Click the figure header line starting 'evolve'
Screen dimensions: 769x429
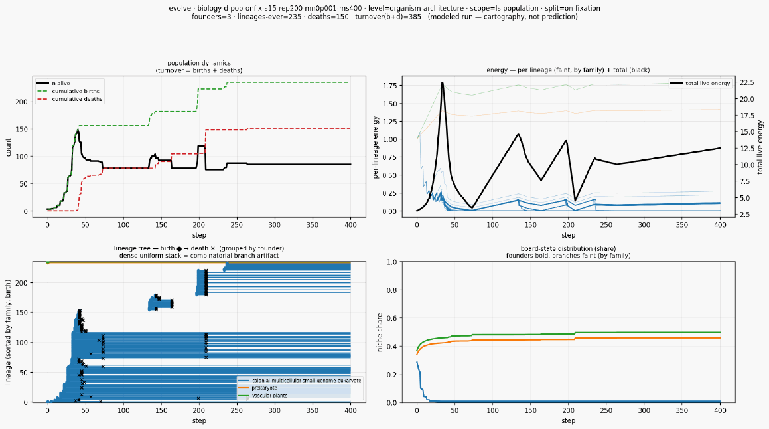click(385, 9)
